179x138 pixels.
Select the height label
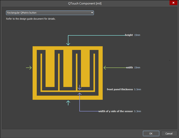129,35
